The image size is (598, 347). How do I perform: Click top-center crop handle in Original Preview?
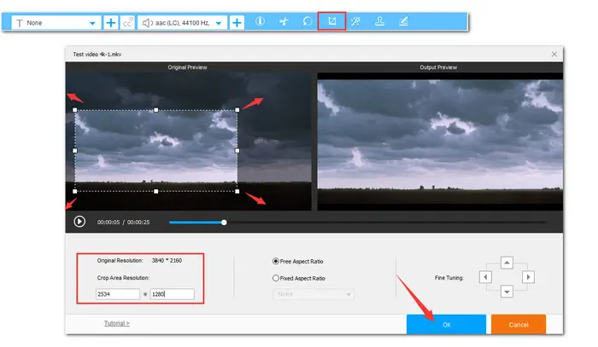tap(156, 110)
